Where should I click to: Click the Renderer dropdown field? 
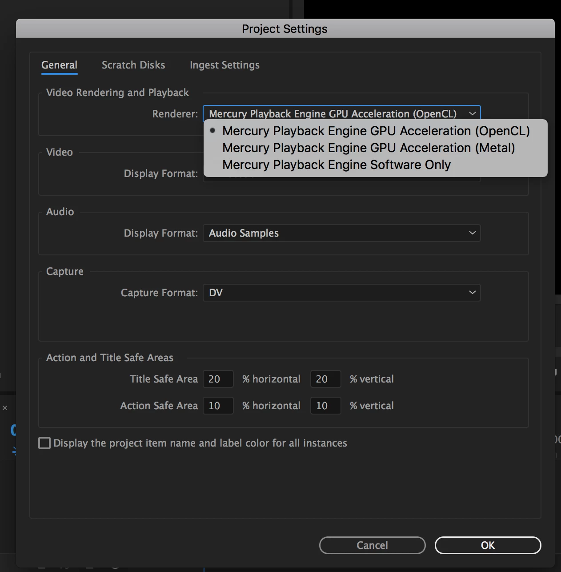[342, 113]
